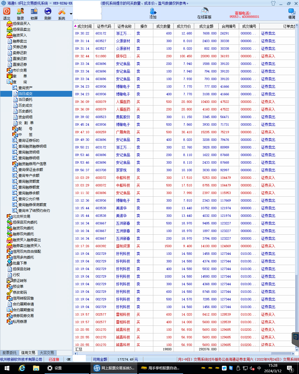Screen dimensions: 299x374
Task: Sort by 合同编号 column header
Action: pyautogui.click(x=229, y=26)
